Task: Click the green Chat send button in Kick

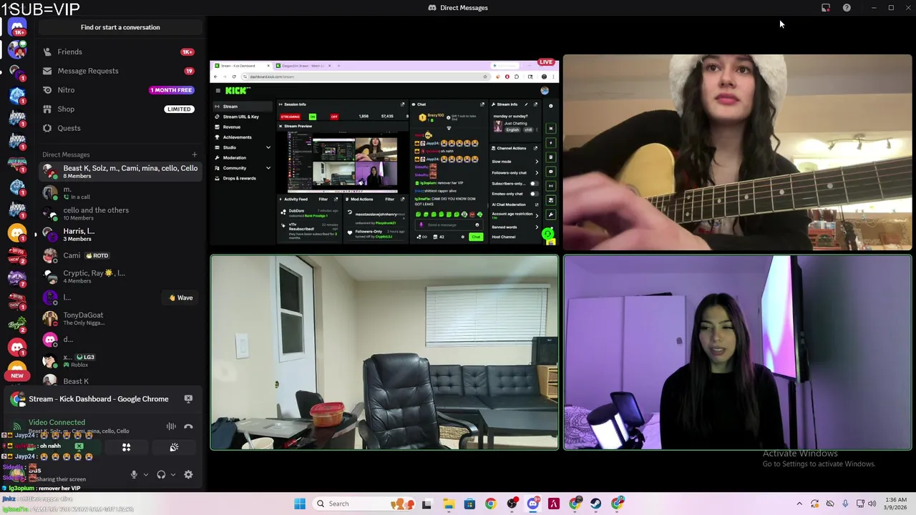Action: 476,237
